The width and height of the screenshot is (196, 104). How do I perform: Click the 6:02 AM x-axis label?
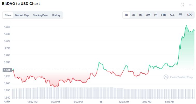click(x=170, y=102)
